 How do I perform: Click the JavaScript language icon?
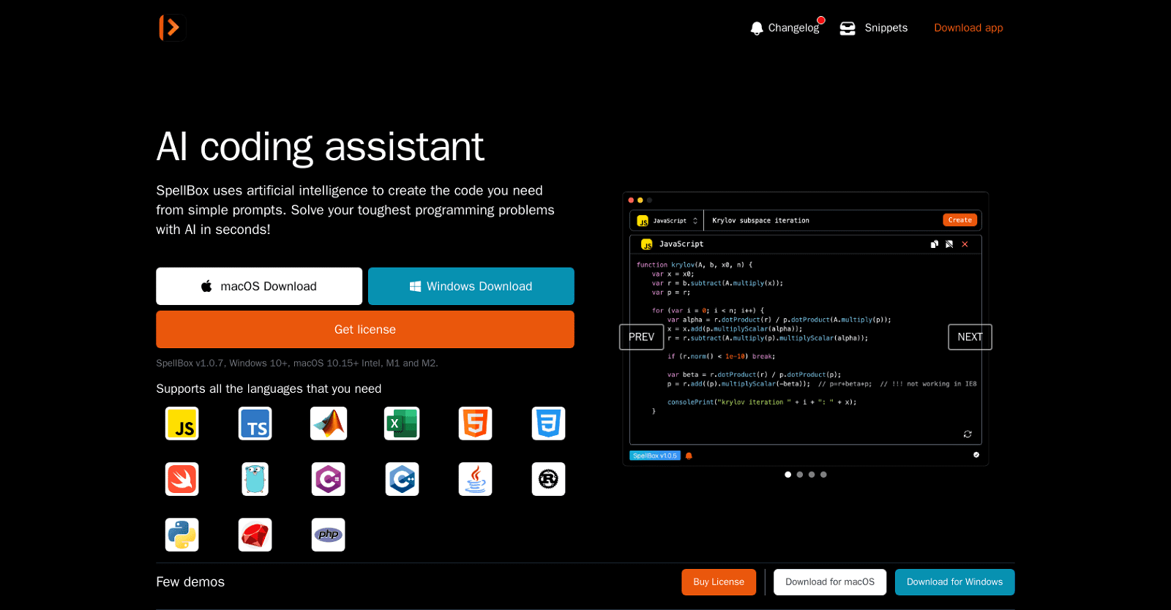pyautogui.click(x=182, y=423)
